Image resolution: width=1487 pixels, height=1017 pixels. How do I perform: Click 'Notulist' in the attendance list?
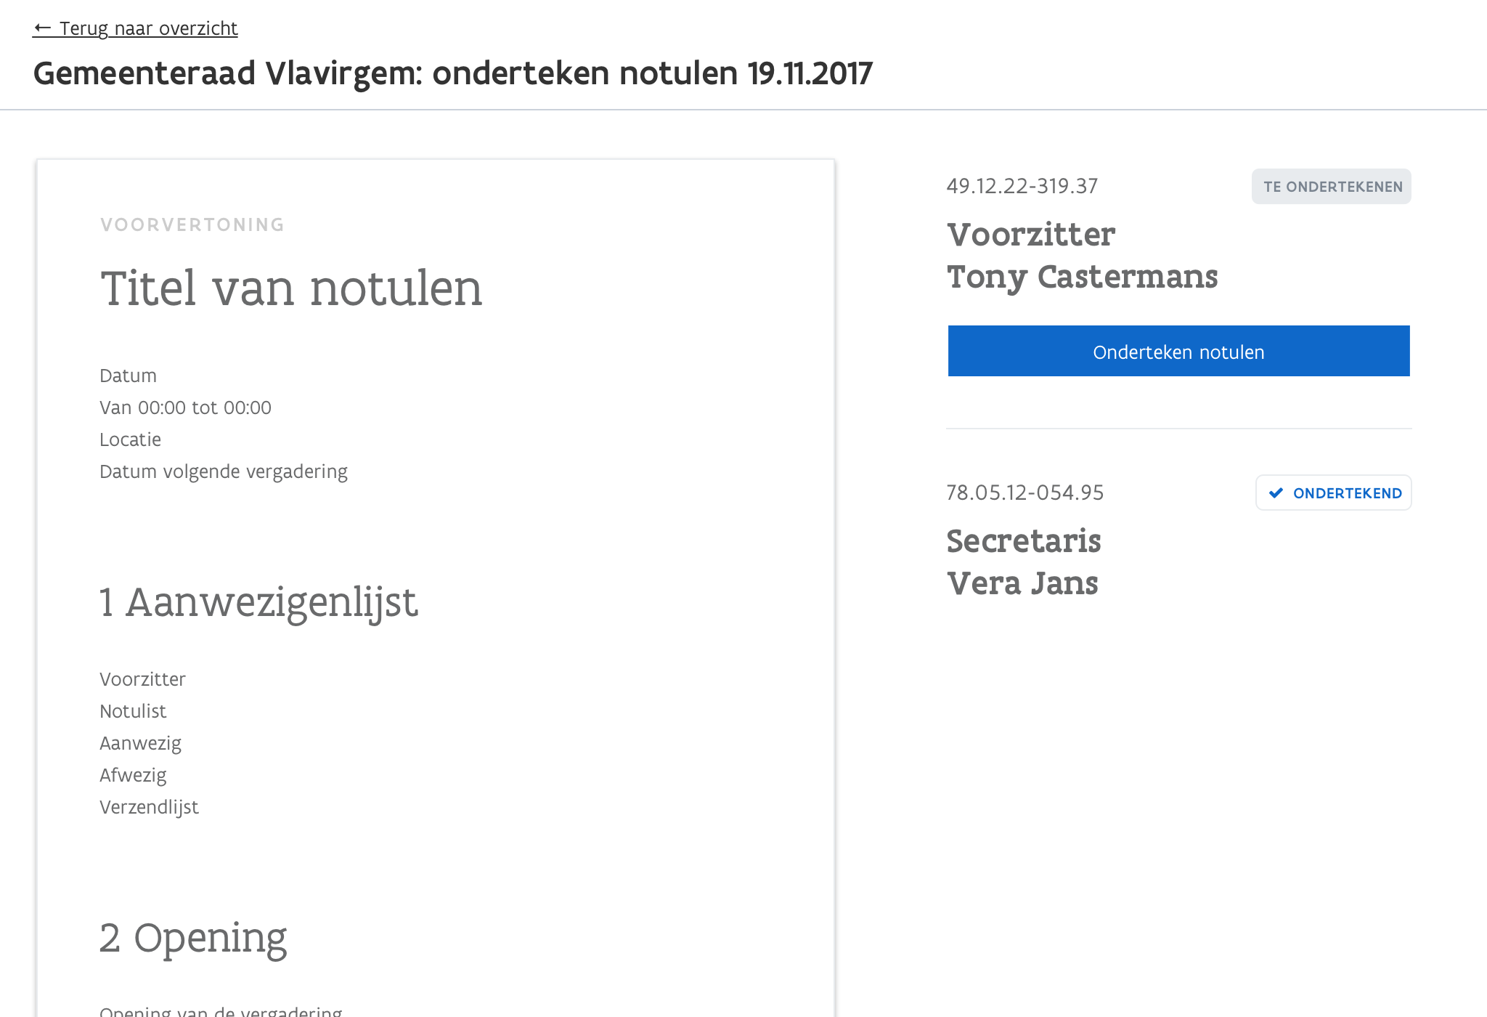tap(133, 711)
